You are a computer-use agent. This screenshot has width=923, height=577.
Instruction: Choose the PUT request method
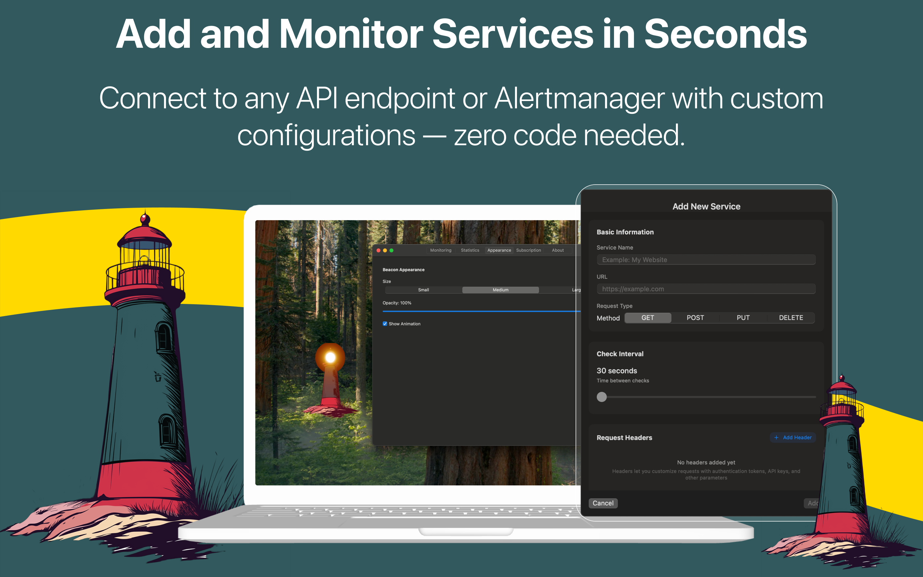(743, 317)
